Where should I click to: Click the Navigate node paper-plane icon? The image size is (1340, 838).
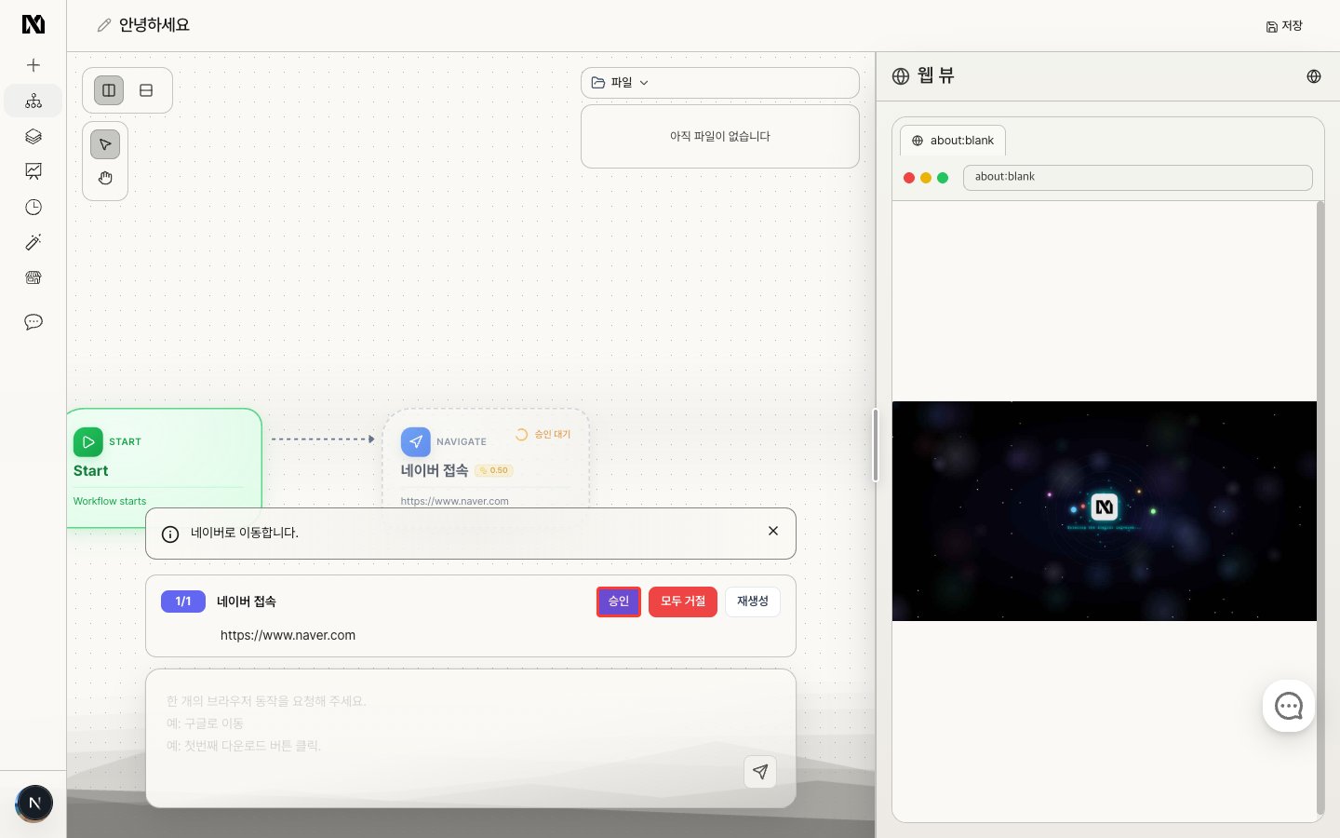point(416,442)
